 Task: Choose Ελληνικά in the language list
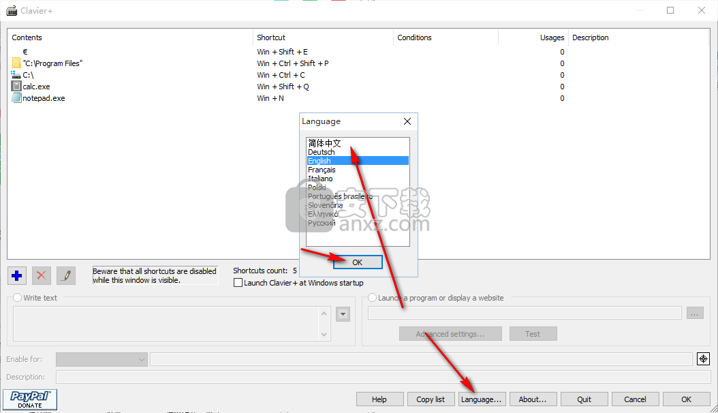coord(358,214)
